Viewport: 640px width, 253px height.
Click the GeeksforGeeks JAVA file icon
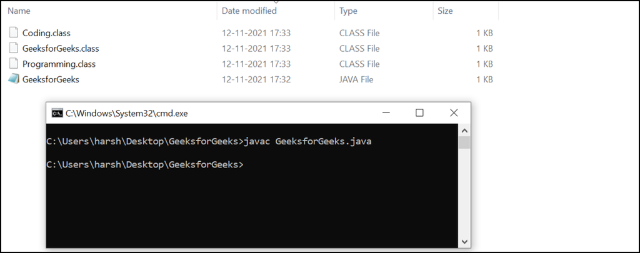(x=14, y=79)
